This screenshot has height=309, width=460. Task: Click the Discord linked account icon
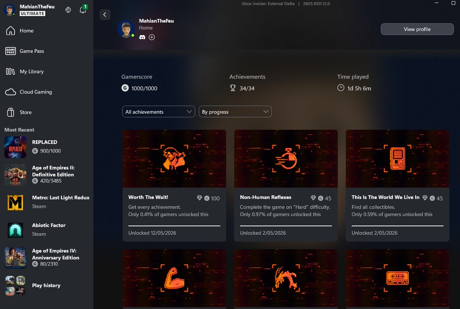point(142,37)
